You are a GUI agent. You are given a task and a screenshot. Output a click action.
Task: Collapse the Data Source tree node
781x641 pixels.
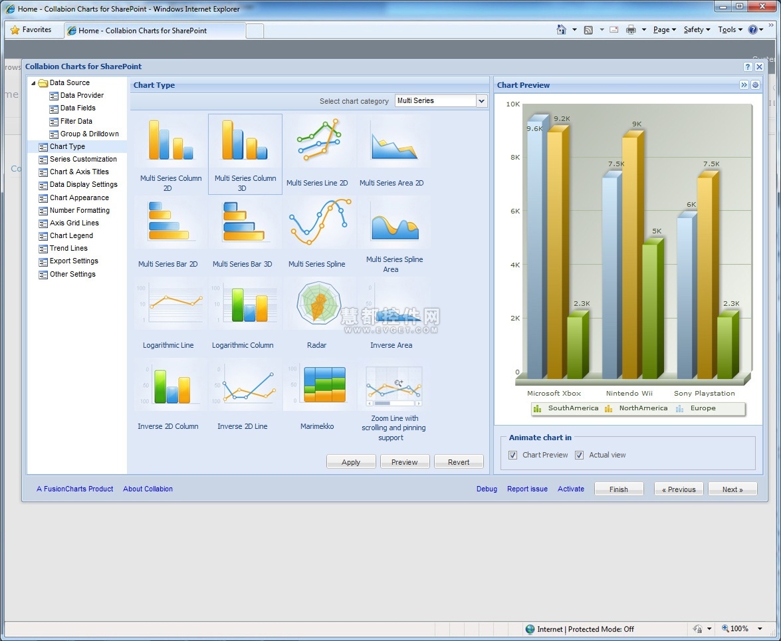(33, 82)
